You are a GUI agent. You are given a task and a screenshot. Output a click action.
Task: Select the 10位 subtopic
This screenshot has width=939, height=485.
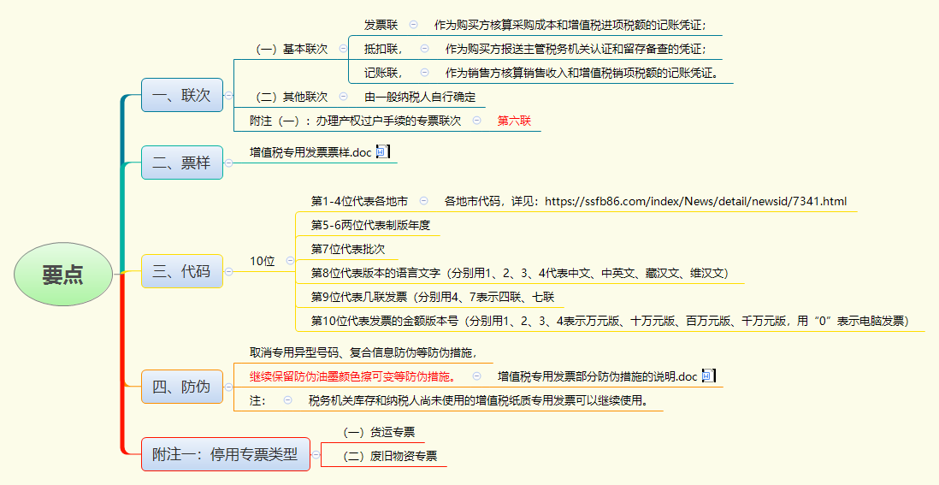[x=263, y=261]
